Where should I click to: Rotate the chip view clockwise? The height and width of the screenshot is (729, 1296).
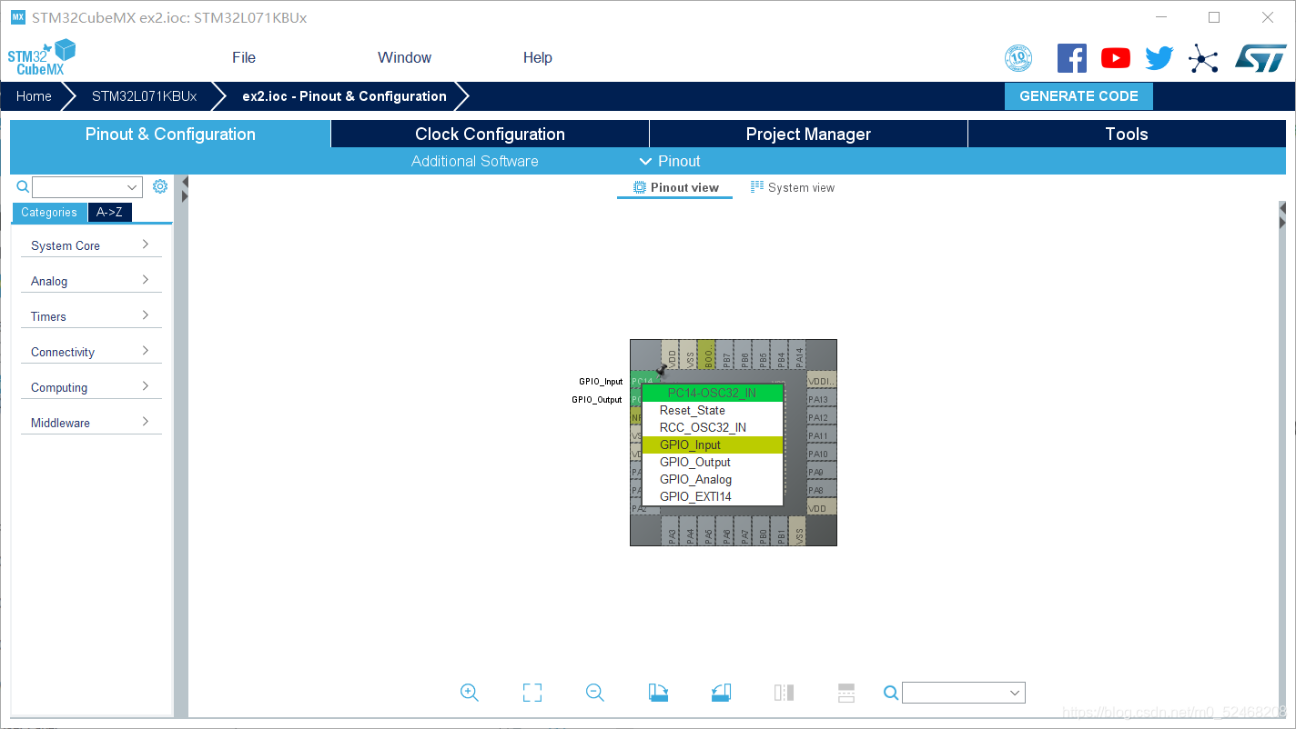[x=658, y=693]
